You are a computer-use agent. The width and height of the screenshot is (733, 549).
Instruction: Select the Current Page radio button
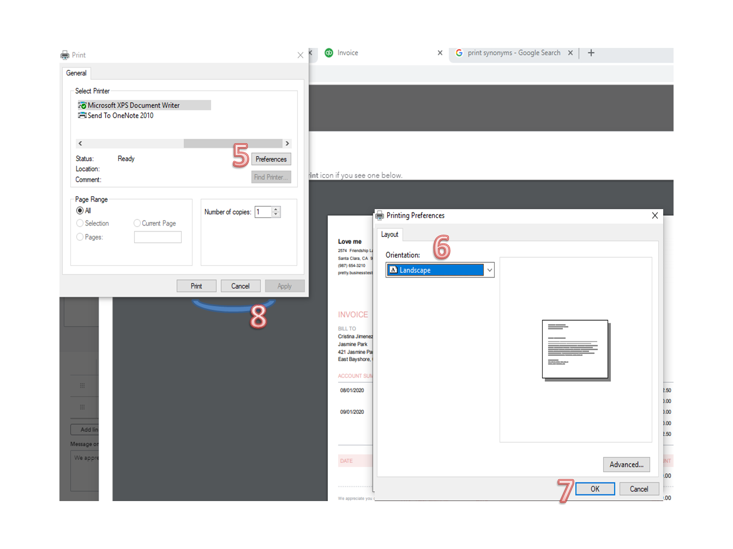(137, 223)
